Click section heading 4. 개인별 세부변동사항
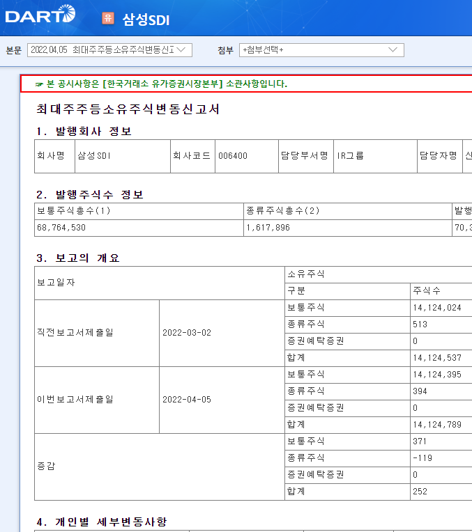Screen dimensions: 472x532 tap(102, 522)
